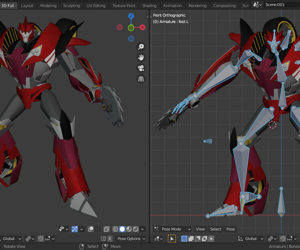
Task: Switch to the UV Editing workspace tab
Action: 96,5
